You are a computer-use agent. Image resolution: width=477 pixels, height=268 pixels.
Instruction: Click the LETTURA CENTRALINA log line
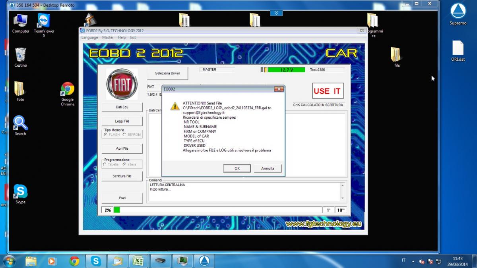167,185
